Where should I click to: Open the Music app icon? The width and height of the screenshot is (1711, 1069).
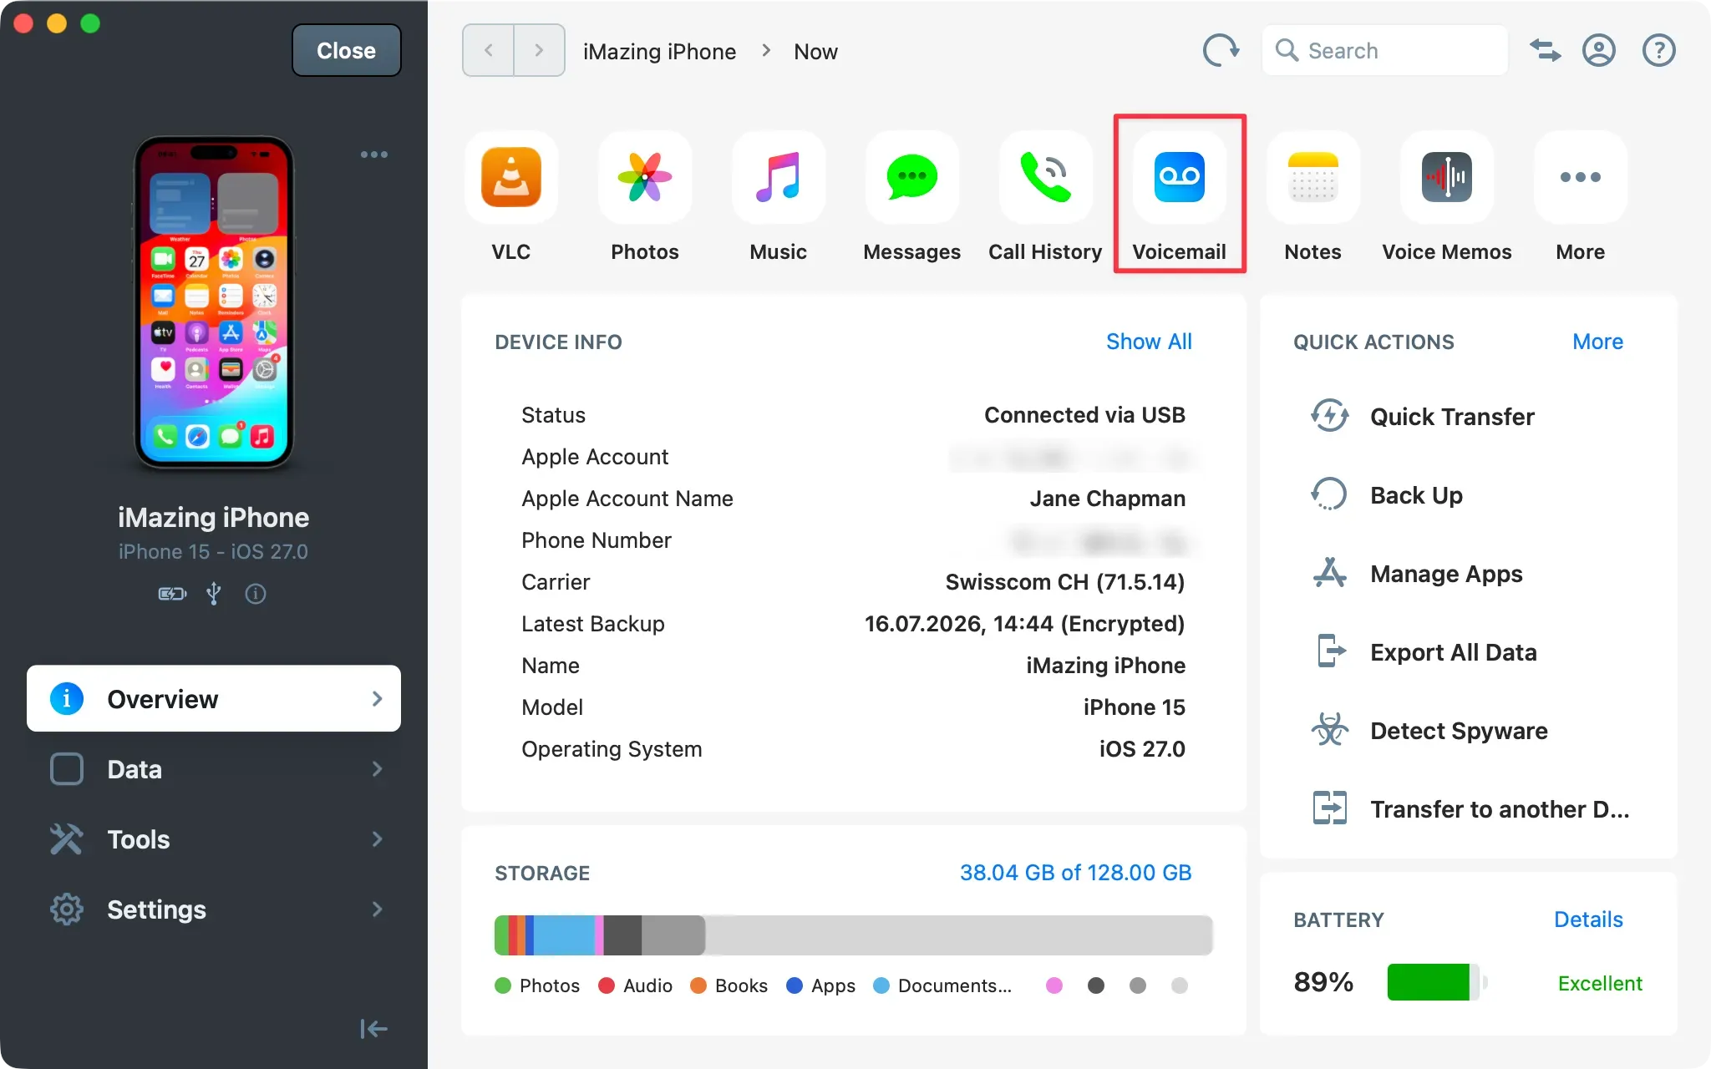[x=779, y=177]
